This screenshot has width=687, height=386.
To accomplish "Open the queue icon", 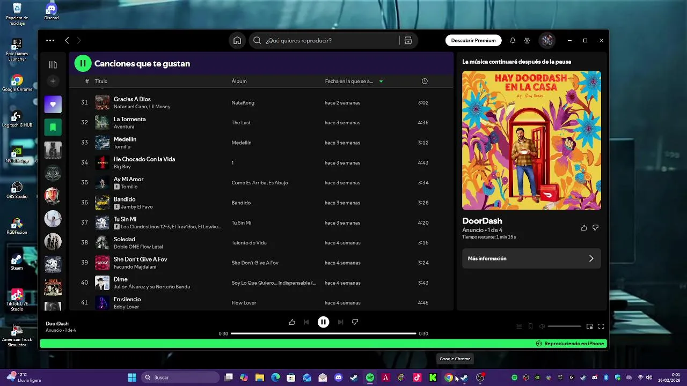I will click(519, 326).
